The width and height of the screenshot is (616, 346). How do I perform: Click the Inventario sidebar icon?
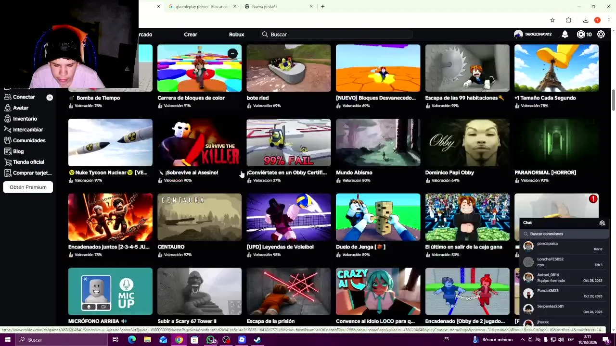coord(8,119)
